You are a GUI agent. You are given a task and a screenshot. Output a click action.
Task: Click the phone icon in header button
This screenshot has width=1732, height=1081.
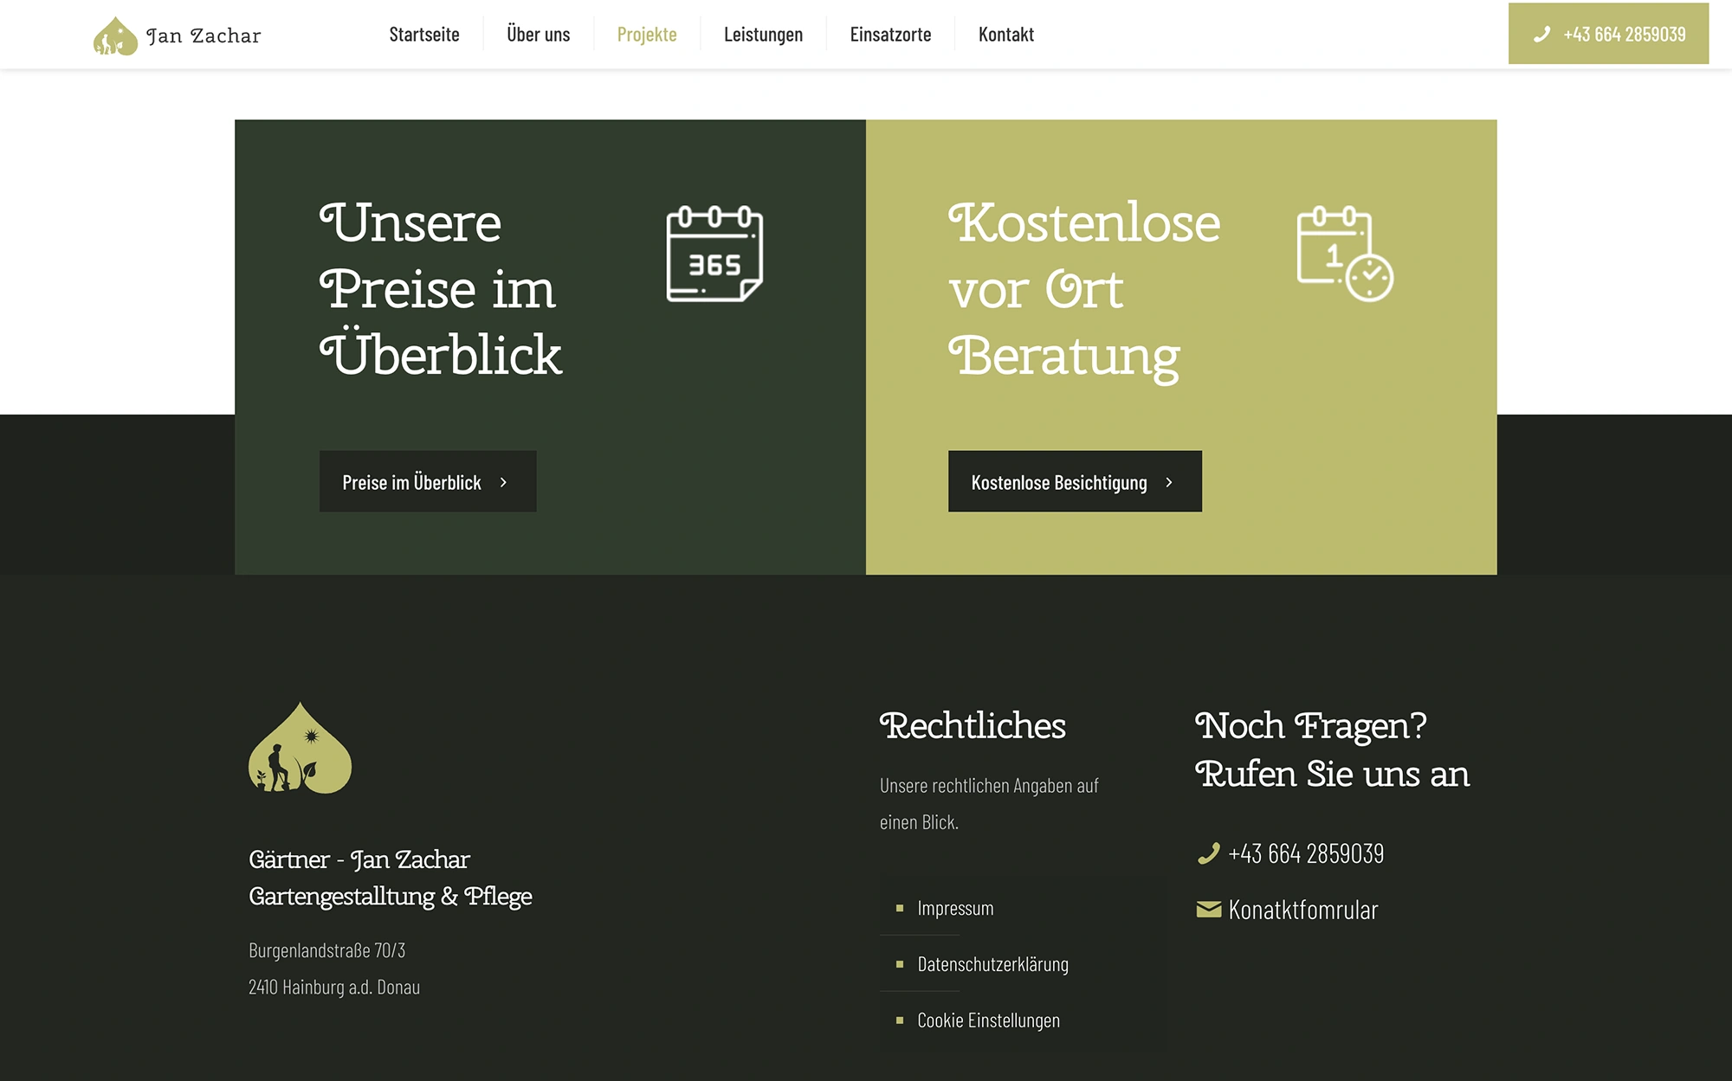pos(1541,35)
